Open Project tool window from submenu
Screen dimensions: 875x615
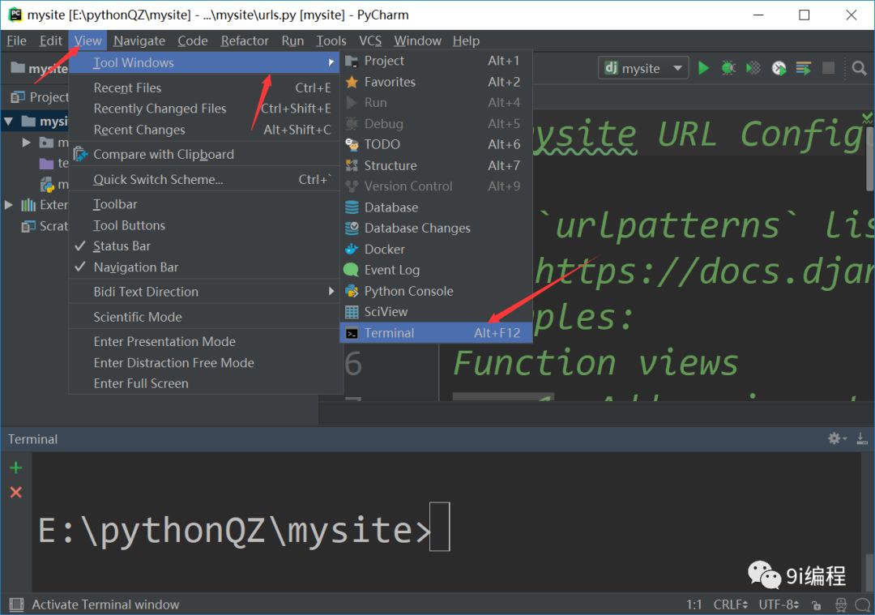coord(436,60)
